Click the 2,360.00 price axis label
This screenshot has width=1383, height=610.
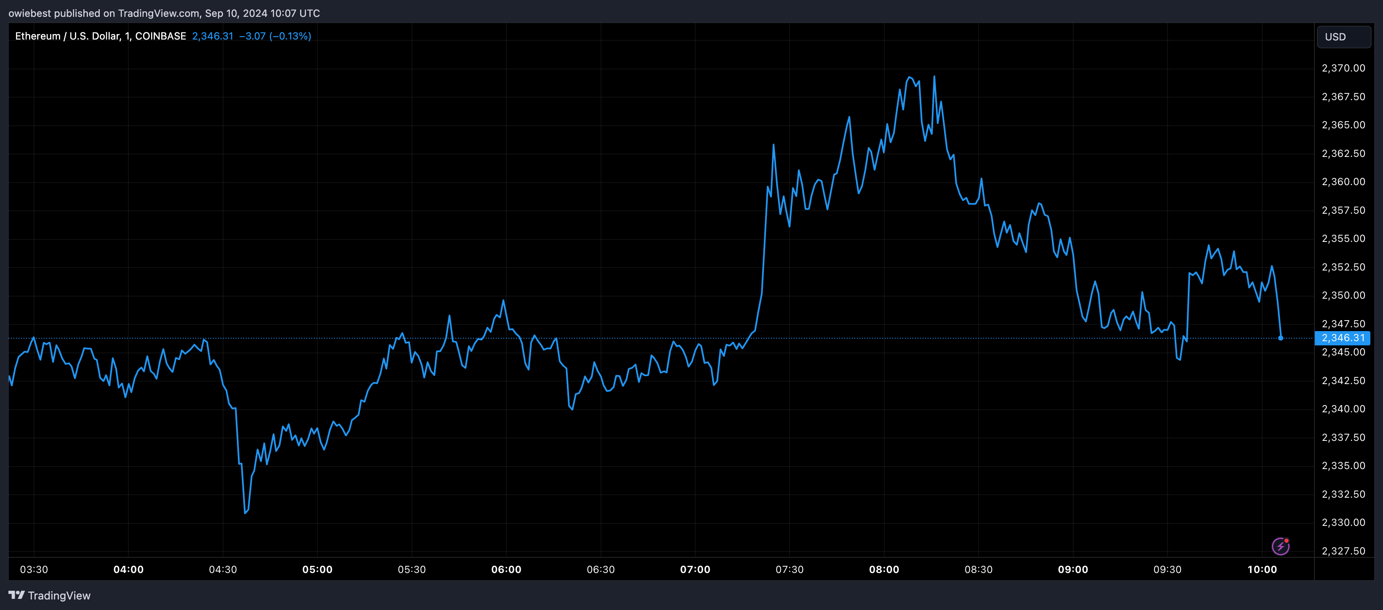[x=1343, y=182]
